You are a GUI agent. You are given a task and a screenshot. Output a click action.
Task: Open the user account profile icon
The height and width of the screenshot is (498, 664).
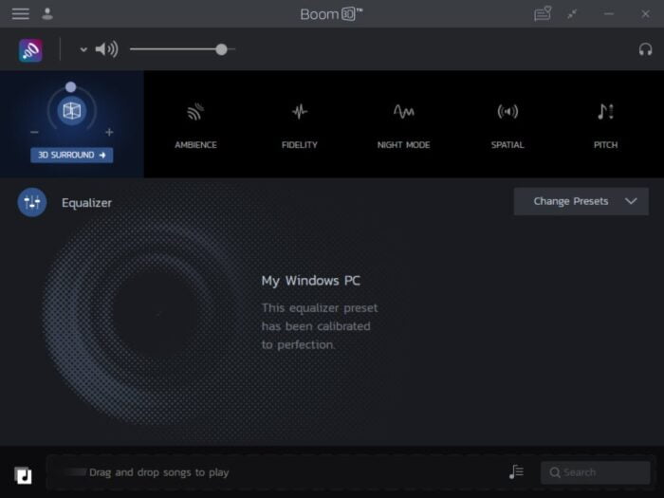tap(47, 14)
